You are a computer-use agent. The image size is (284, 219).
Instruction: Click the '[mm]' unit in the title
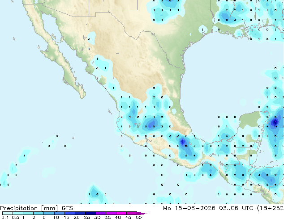pos(50,208)
